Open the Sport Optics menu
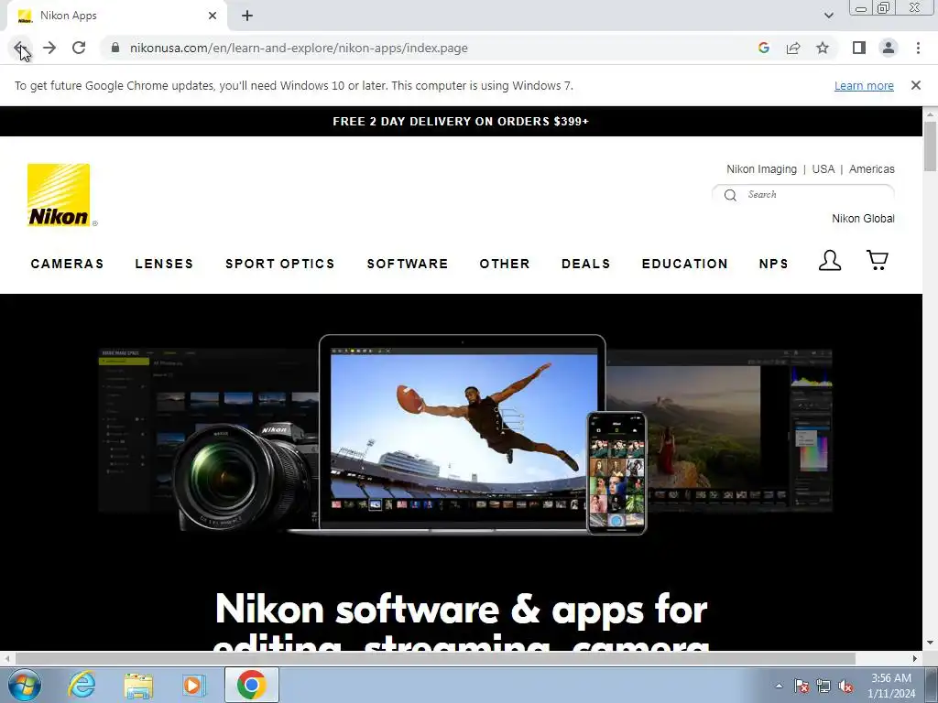The image size is (938, 703). point(280,264)
